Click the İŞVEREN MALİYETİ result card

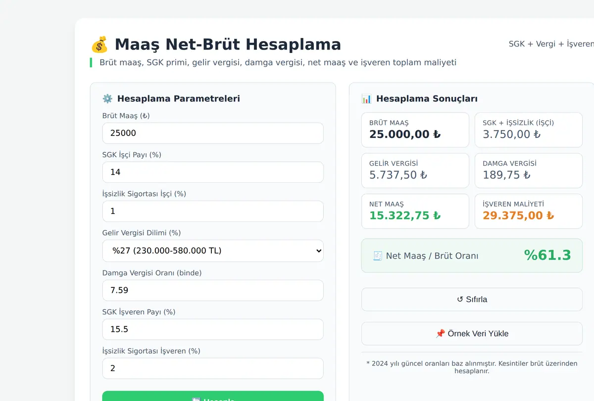(x=529, y=211)
